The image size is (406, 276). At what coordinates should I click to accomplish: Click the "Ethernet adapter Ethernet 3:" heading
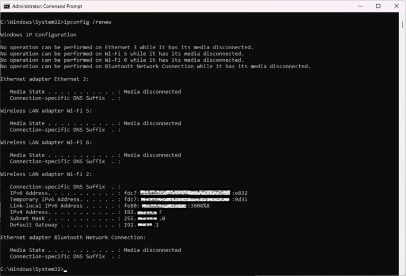pos(44,79)
